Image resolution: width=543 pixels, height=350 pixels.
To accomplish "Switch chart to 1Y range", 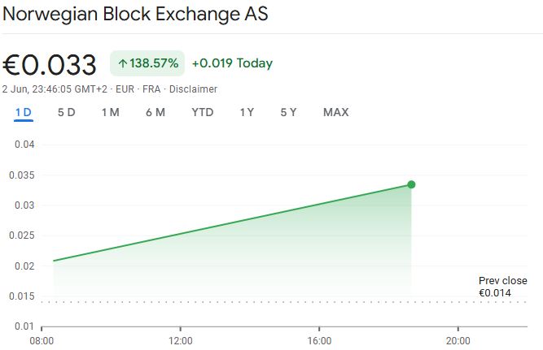I will coord(247,112).
